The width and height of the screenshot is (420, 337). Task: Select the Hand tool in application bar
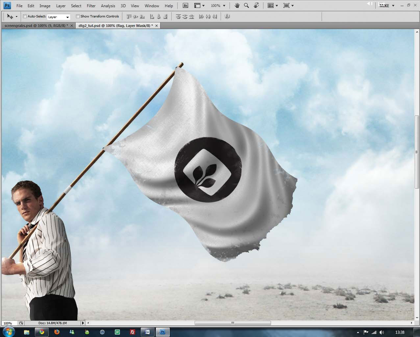tap(237, 6)
